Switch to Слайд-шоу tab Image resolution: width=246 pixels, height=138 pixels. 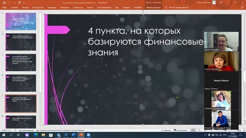tap(78, 7)
